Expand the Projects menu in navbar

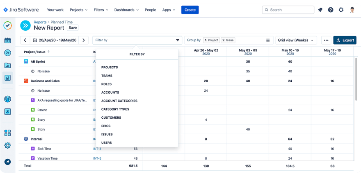pos(78,10)
